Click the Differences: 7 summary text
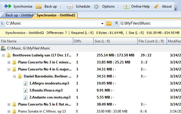181x114 pixels. coord(57,33)
